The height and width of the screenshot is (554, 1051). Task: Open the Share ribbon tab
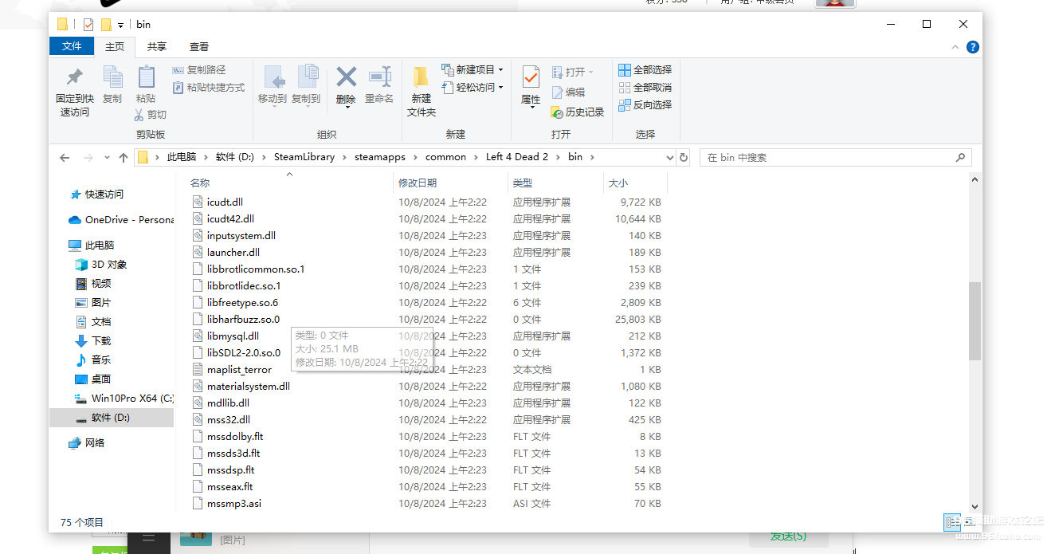coord(157,47)
